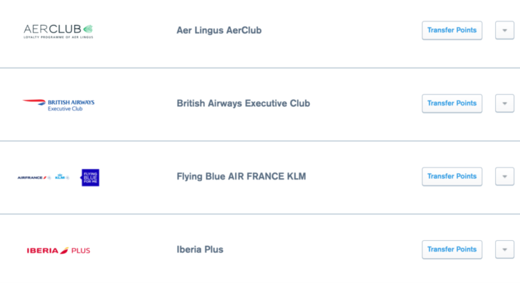Click the AerClub logo
520x283 pixels.
(59, 31)
